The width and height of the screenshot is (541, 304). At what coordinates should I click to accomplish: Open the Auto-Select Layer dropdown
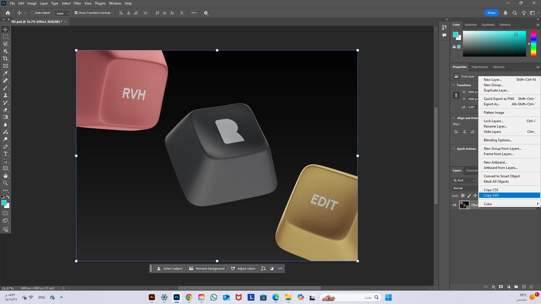pyautogui.click(x=62, y=13)
